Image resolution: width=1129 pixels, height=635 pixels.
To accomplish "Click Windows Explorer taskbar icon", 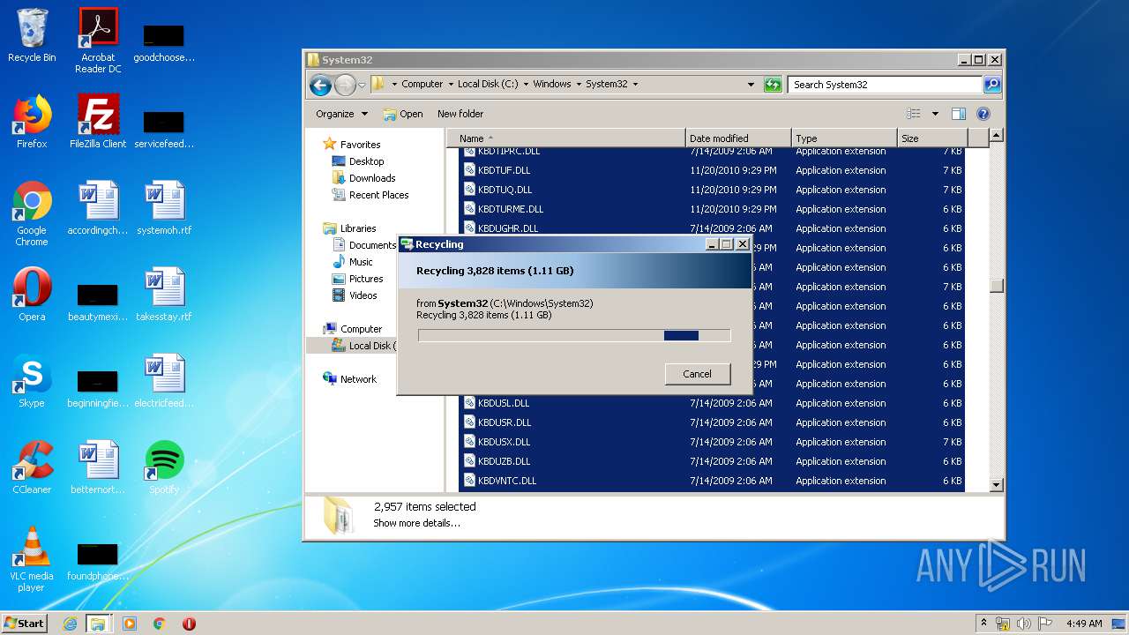I will [98, 624].
